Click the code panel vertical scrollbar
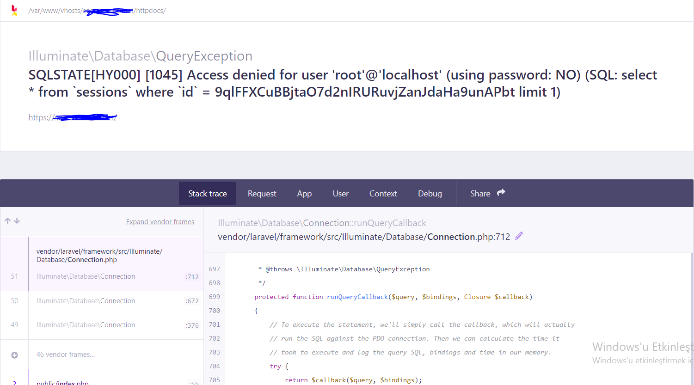Viewport: 694px width, 385px height. point(692,319)
